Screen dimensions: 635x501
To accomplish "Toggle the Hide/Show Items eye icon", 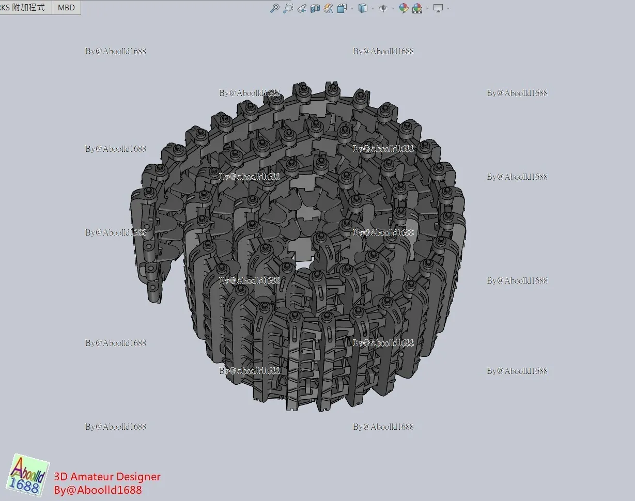I will click(x=383, y=8).
